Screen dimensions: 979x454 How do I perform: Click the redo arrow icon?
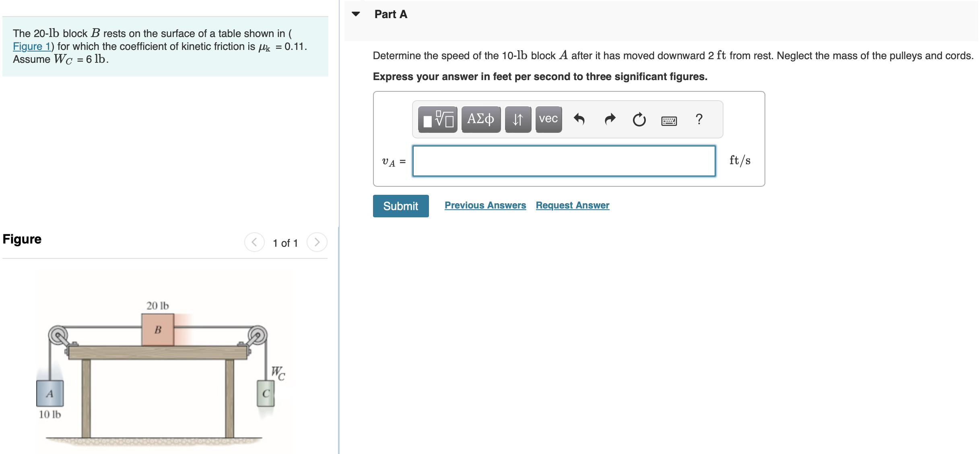click(608, 119)
